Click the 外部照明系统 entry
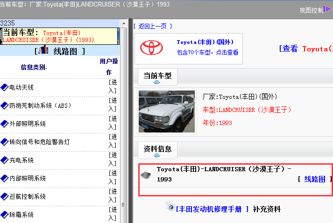This screenshot has width=333, height=223. [x=28, y=124]
